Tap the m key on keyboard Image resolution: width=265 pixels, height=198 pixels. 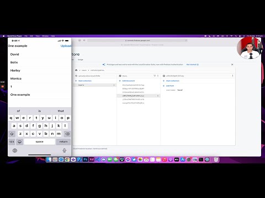tap(59, 134)
